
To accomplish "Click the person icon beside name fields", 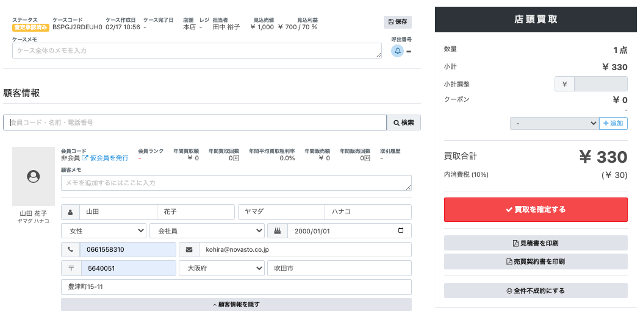I will (x=70, y=212).
